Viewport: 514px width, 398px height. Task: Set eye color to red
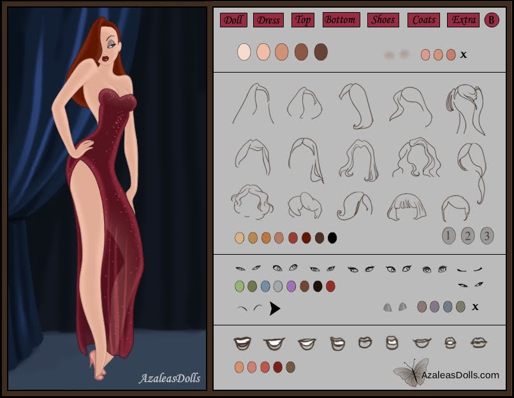(330, 286)
